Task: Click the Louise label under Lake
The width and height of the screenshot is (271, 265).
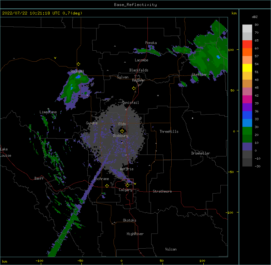Action: coord(6,155)
